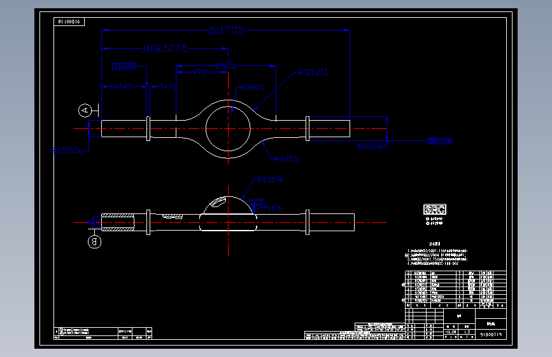
Task: Click the datum B circle marker
Action: (x=94, y=242)
